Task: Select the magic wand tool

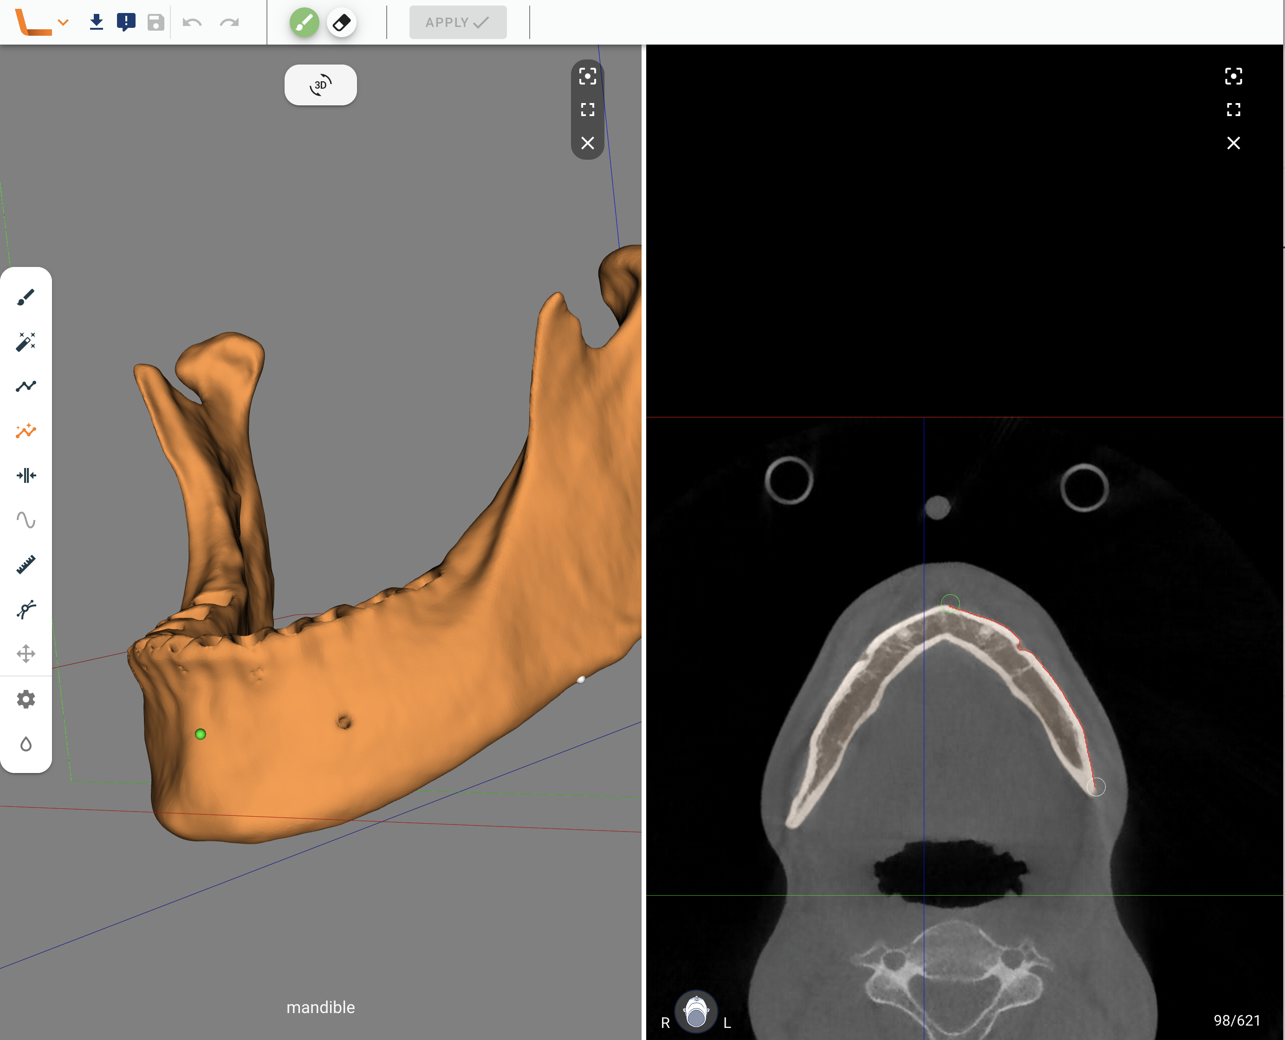Action: click(26, 341)
